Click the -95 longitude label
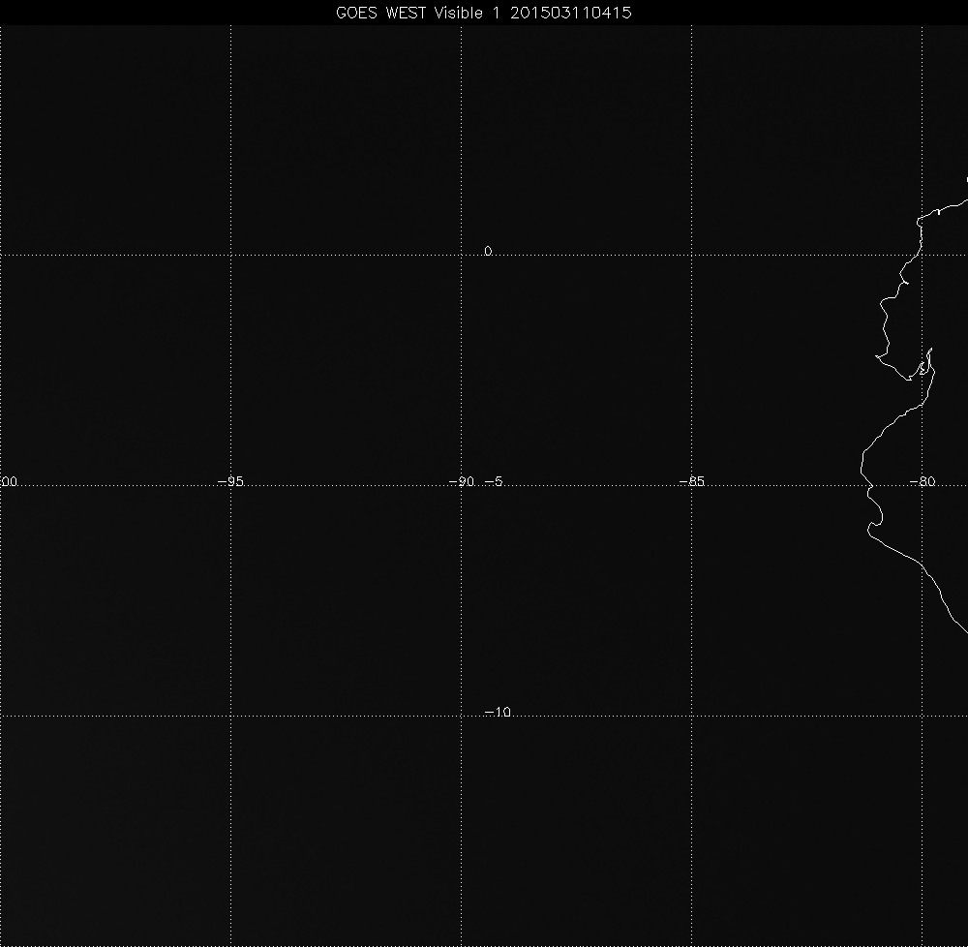Image resolution: width=968 pixels, height=947 pixels. pyautogui.click(x=231, y=481)
